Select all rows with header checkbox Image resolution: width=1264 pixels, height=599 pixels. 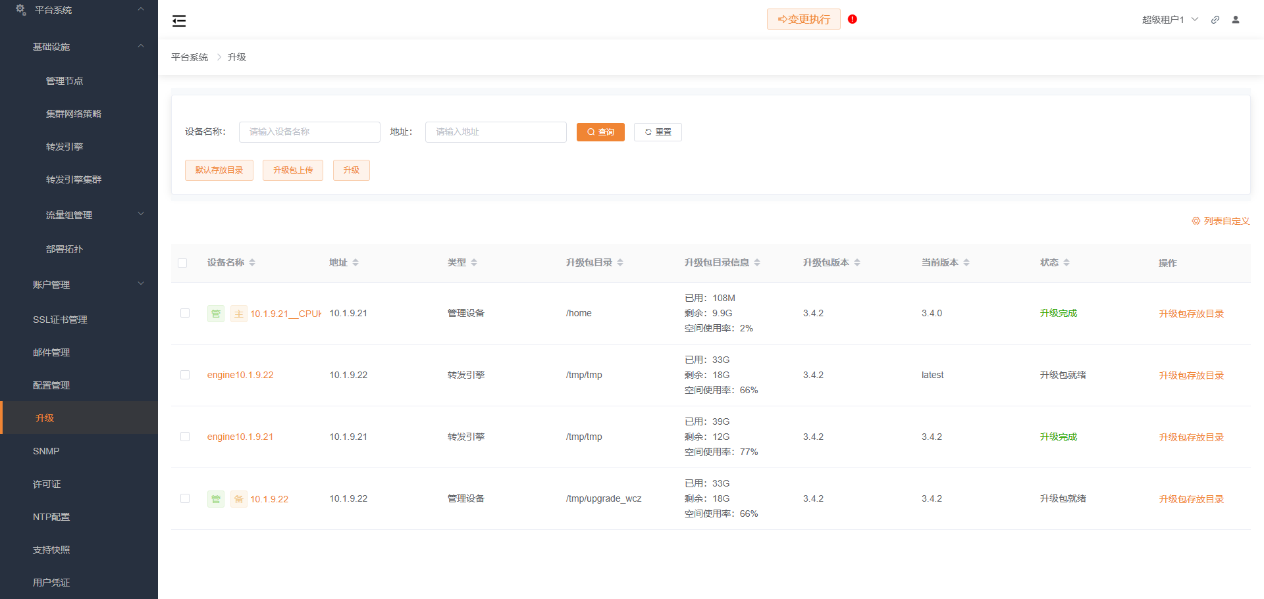(183, 263)
